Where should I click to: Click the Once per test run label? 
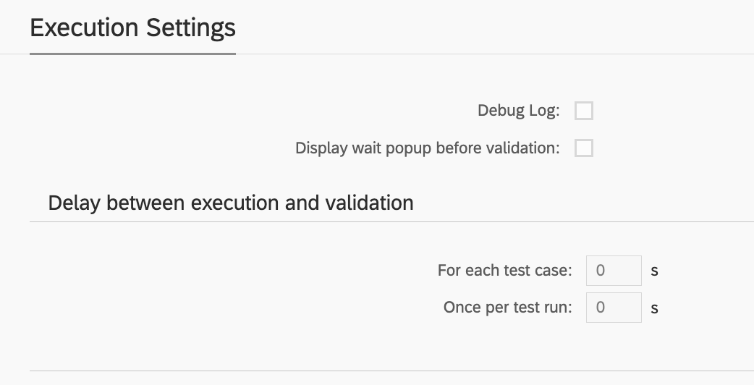pos(507,308)
